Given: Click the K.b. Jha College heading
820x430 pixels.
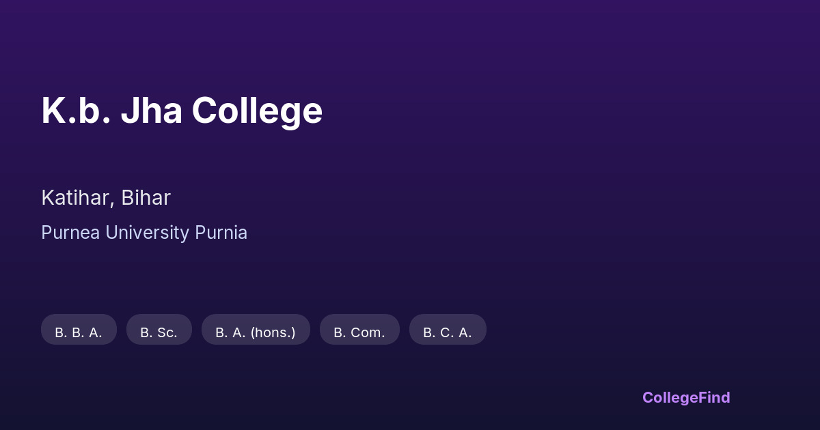Looking at the screenshot, I should pyautogui.click(x=182, y=111).
